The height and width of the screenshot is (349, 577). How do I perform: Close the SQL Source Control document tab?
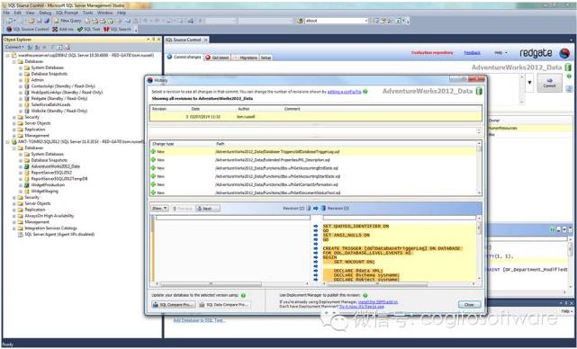tap(206, 40)
